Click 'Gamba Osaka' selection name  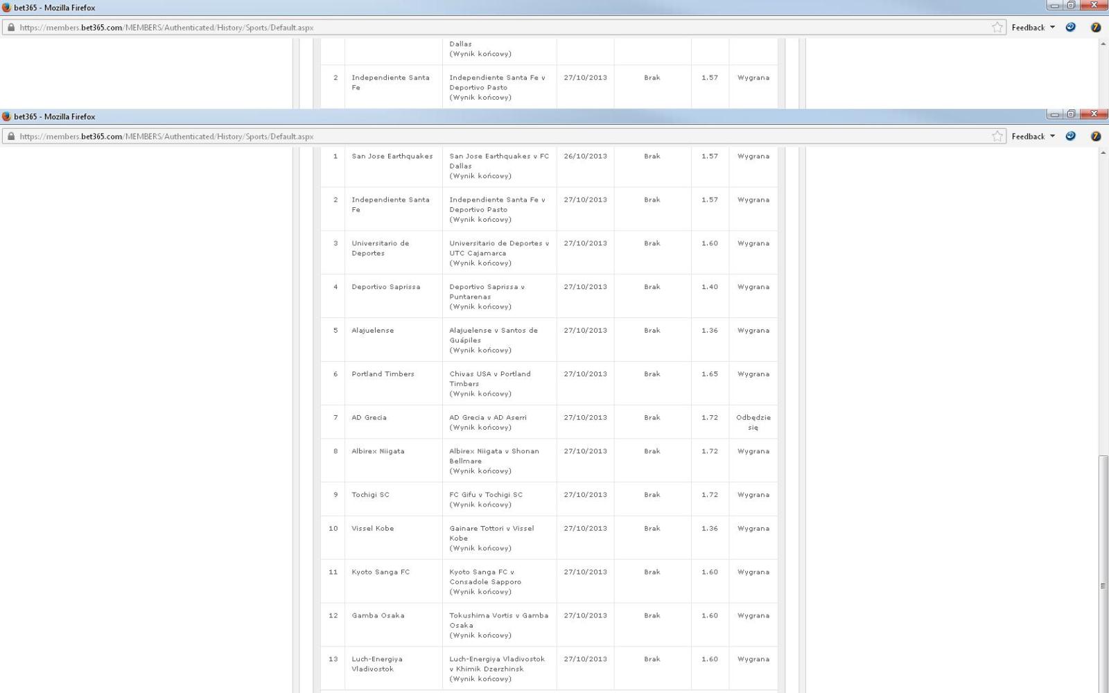[x=378, y=615]
